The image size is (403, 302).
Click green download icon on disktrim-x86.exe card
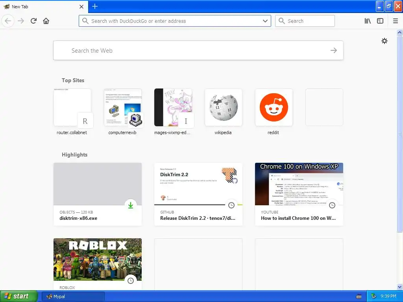(x=131, y=205)
